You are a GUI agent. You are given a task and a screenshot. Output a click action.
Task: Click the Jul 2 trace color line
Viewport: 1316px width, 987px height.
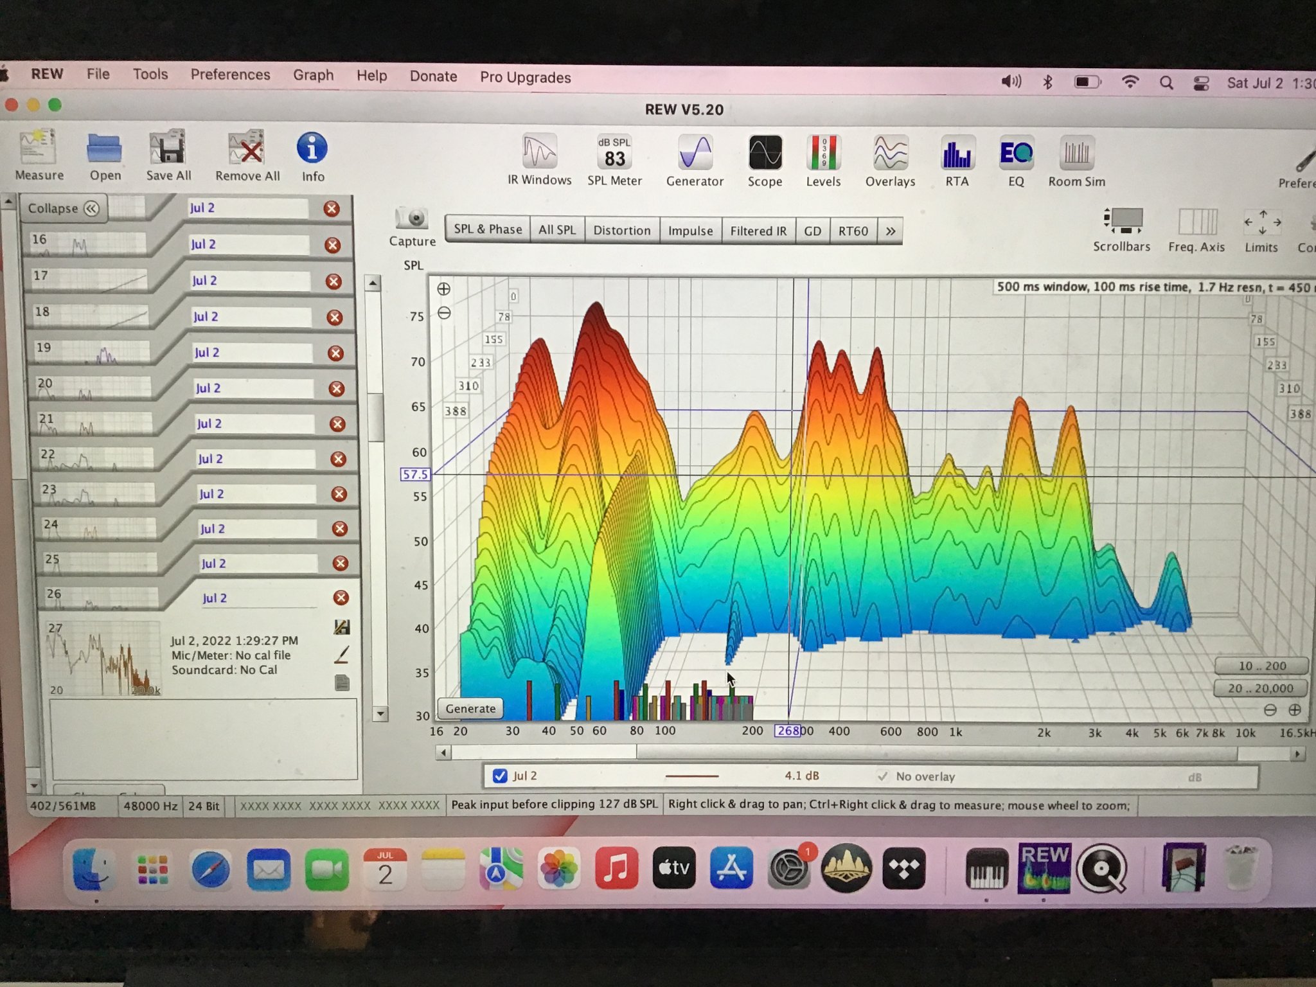tap(691, 776)
